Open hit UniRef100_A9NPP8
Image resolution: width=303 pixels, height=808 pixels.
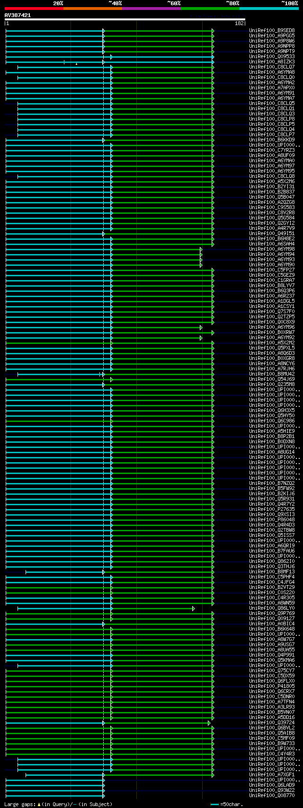coord(272,46)
